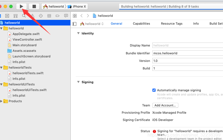Switch to the Resource Tags tab
This screenshot has width=223, height=140.
click(x=172, y=24)
